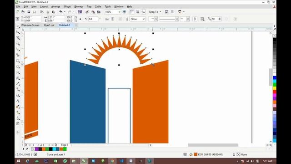291x164 pixels.
Task: Open Photoshop from the taskbar
Action: (x=46, y=161)
